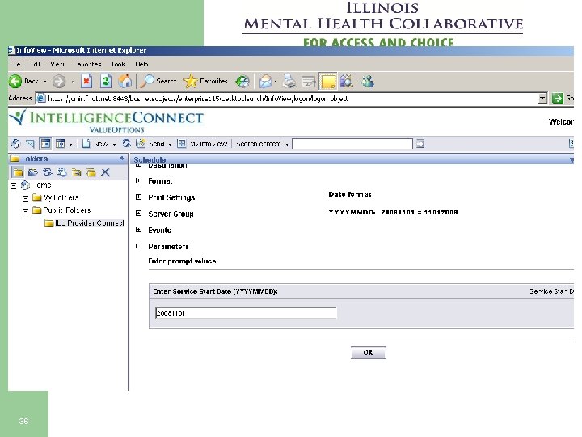Toggle the tree panel view icon
This screenshot has width=582, height=437.
tap(45, 144)
